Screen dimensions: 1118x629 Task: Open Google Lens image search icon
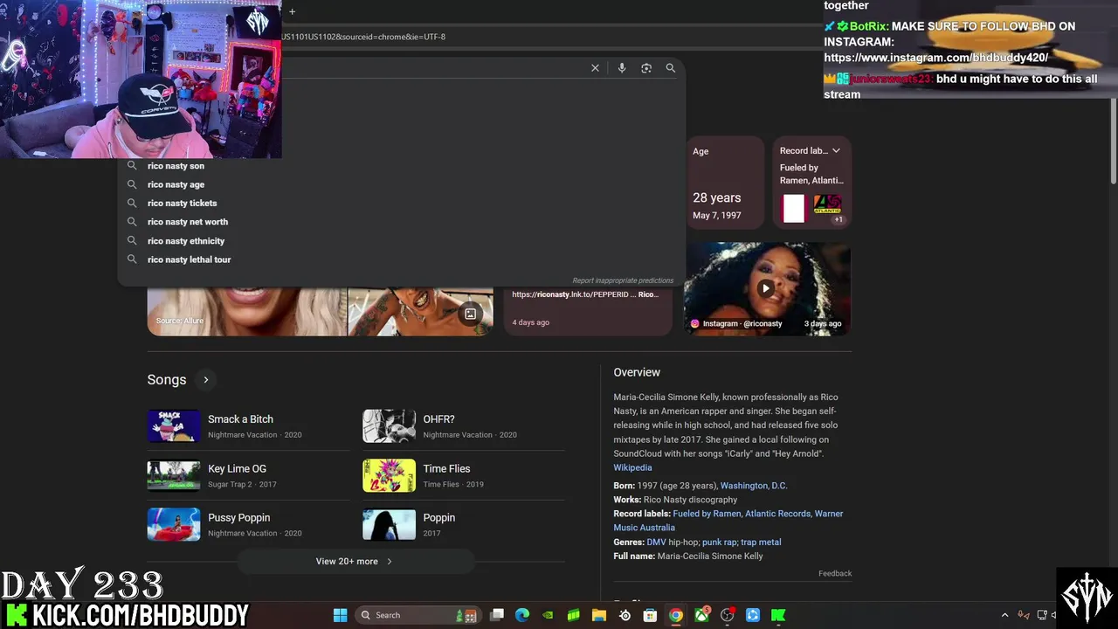click(646, 68)
